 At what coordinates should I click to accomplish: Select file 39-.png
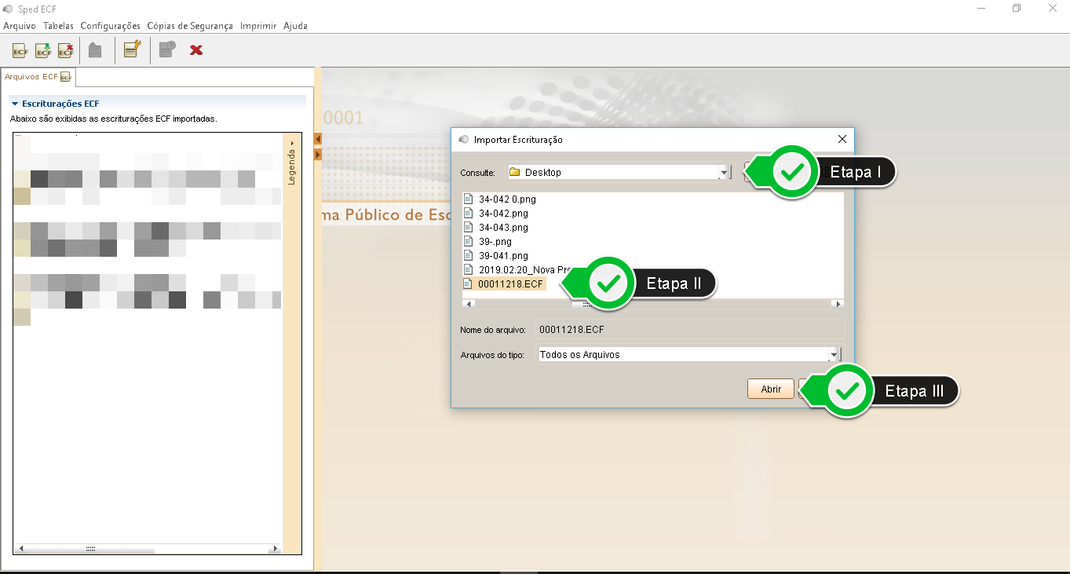[495, 242]
